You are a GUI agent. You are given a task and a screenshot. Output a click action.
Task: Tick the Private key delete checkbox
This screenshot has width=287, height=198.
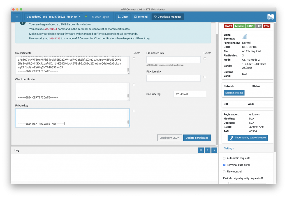(134, 111)
